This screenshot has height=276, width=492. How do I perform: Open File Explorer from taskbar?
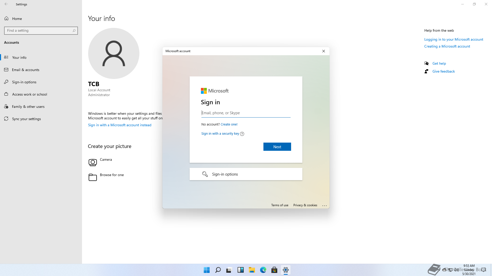click(252, 270)
